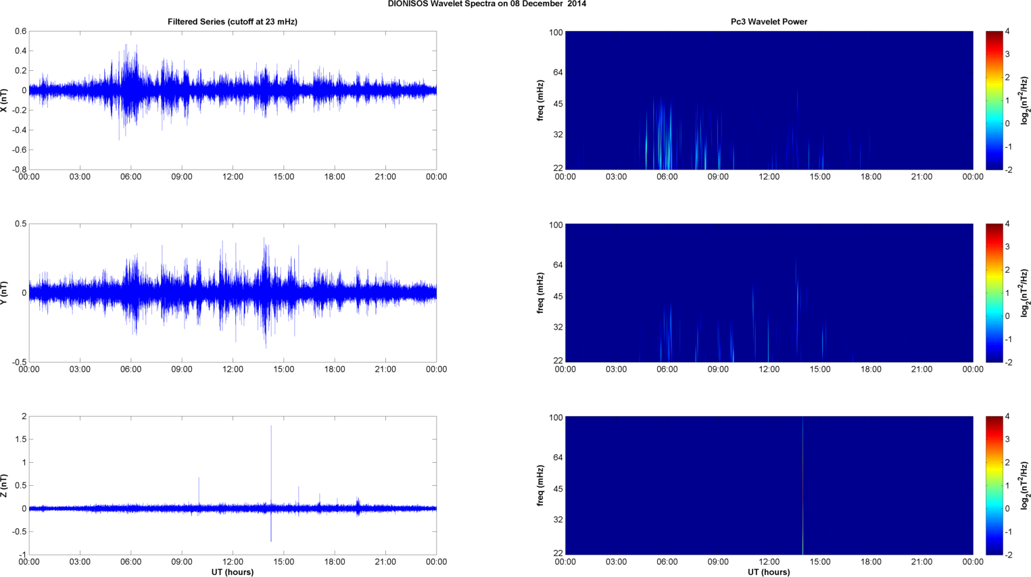Click the '0.6' tick on X series axis

click(x=20, y=32)
